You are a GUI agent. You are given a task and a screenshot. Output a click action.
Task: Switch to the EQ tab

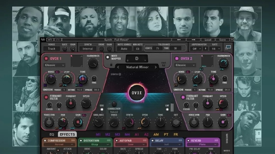(x=52, y=135)
